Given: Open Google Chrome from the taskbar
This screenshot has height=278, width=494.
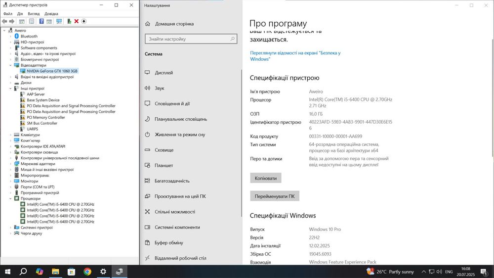Looking at the screenshot, I should [87, 272].
